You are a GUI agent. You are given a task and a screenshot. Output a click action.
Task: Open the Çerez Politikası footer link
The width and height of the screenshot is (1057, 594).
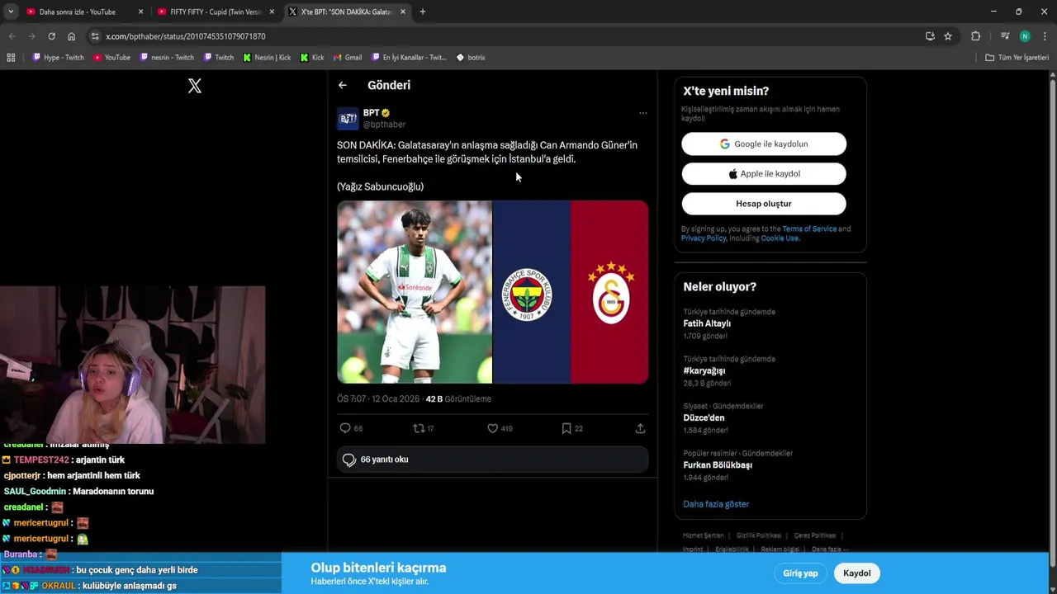point(815,535)
